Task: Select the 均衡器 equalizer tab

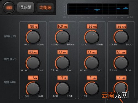Action: pos(45,7)
